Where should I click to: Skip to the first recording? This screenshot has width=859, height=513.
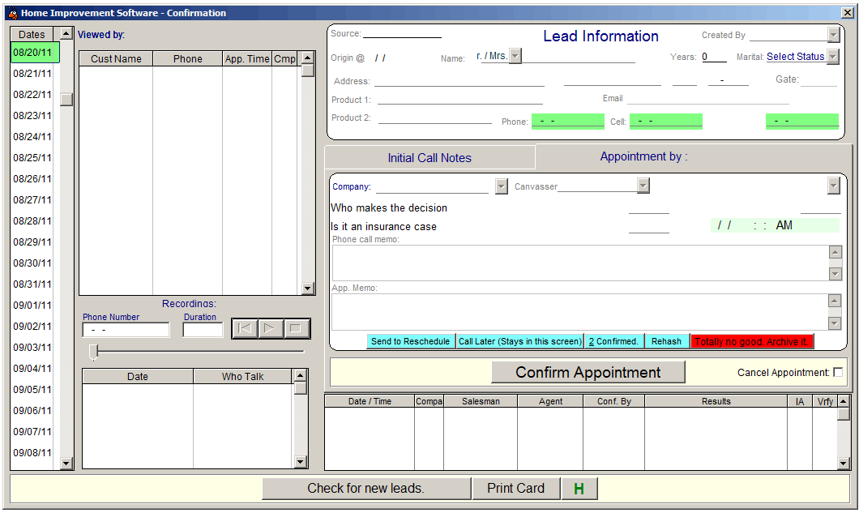(x=245, y=328)
